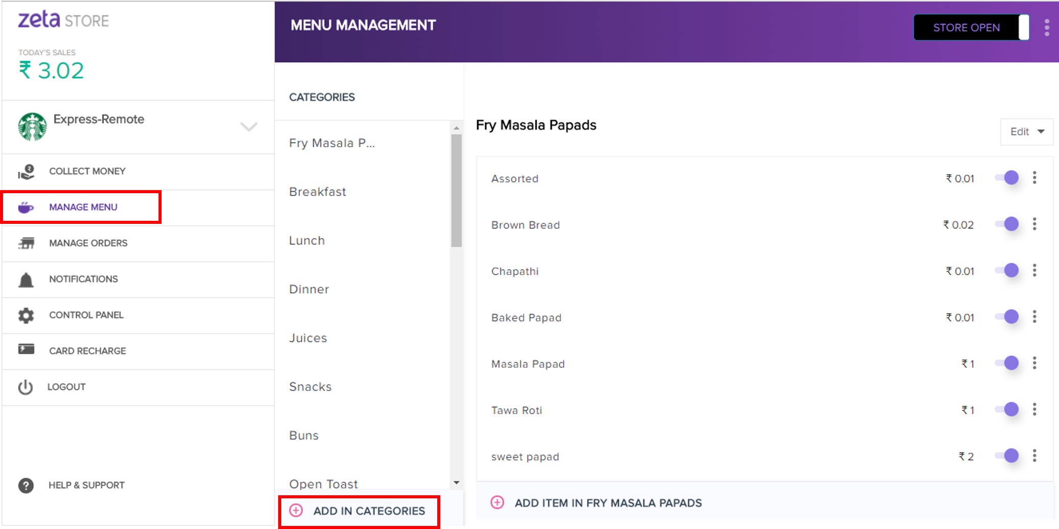The width and height of the screenshot is (1059, 529).
Task: Click the Dinner category
Action: pyautogui.click(x=309, y=289)
